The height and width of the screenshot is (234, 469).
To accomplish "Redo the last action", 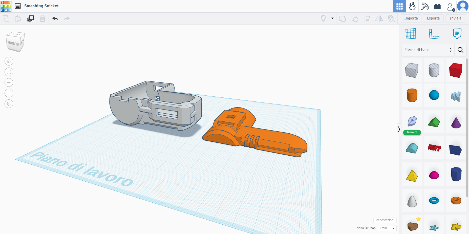I will [x=67, y=18].
